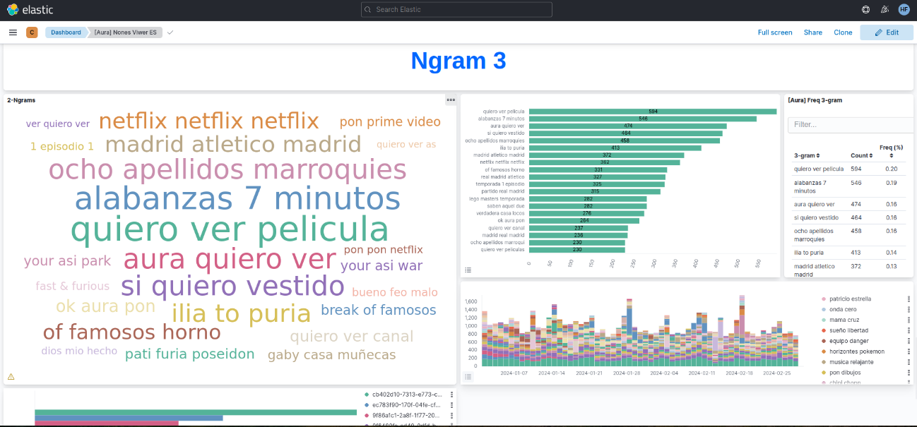This screenshot has width=917, height=427.
Task: Click the quiero ver pelicula bar
Action: [x=653, y=112]
